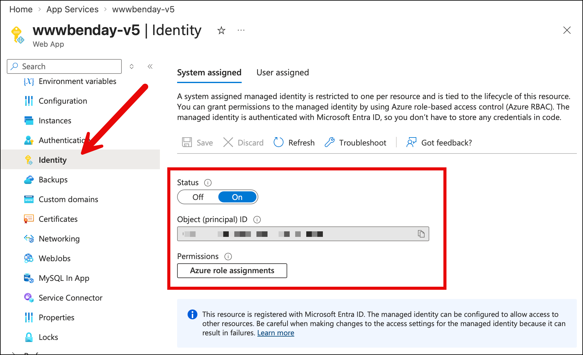
Task: Switch managed identity status to Off
Action: [x=198, y=197]
